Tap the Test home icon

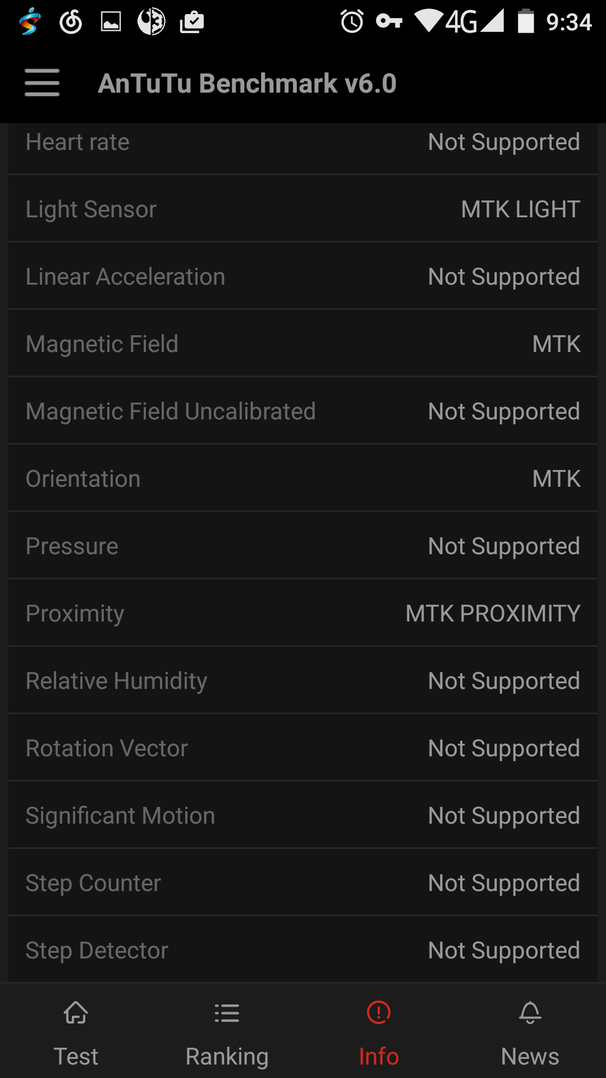(76, 1013)
